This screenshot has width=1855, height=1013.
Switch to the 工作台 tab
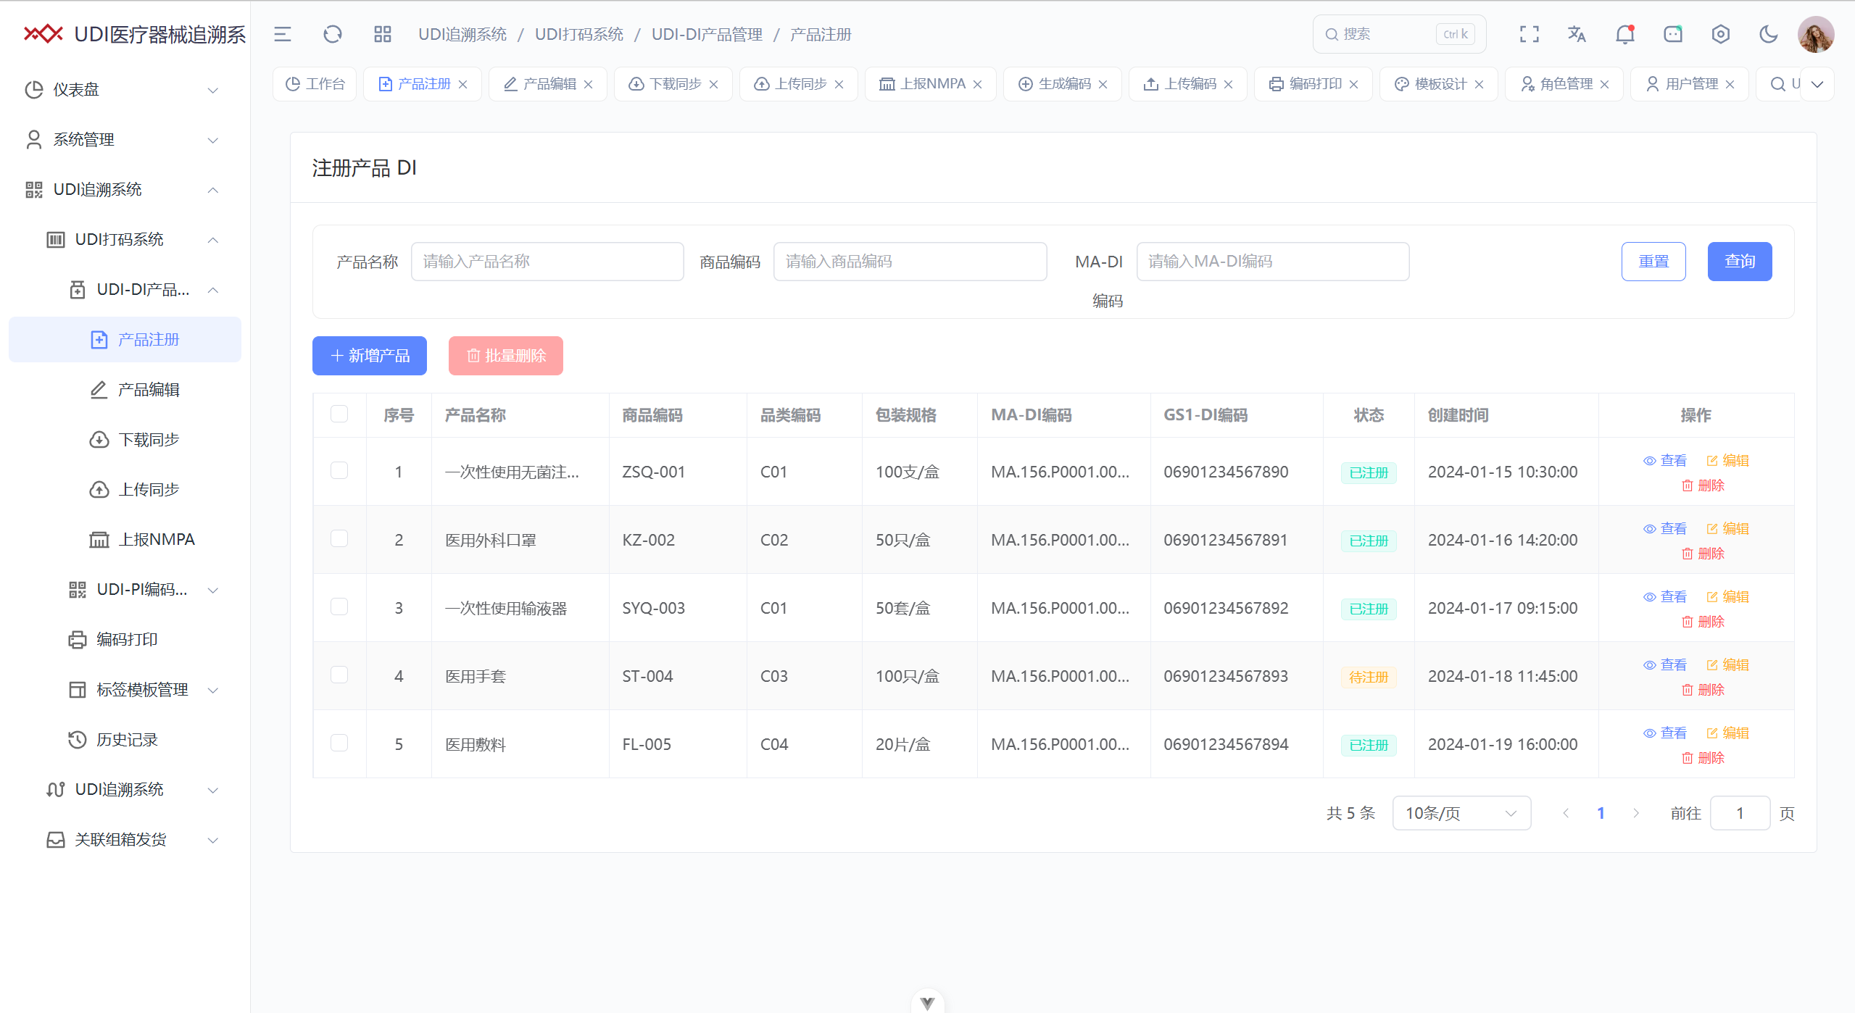[315, 84]
